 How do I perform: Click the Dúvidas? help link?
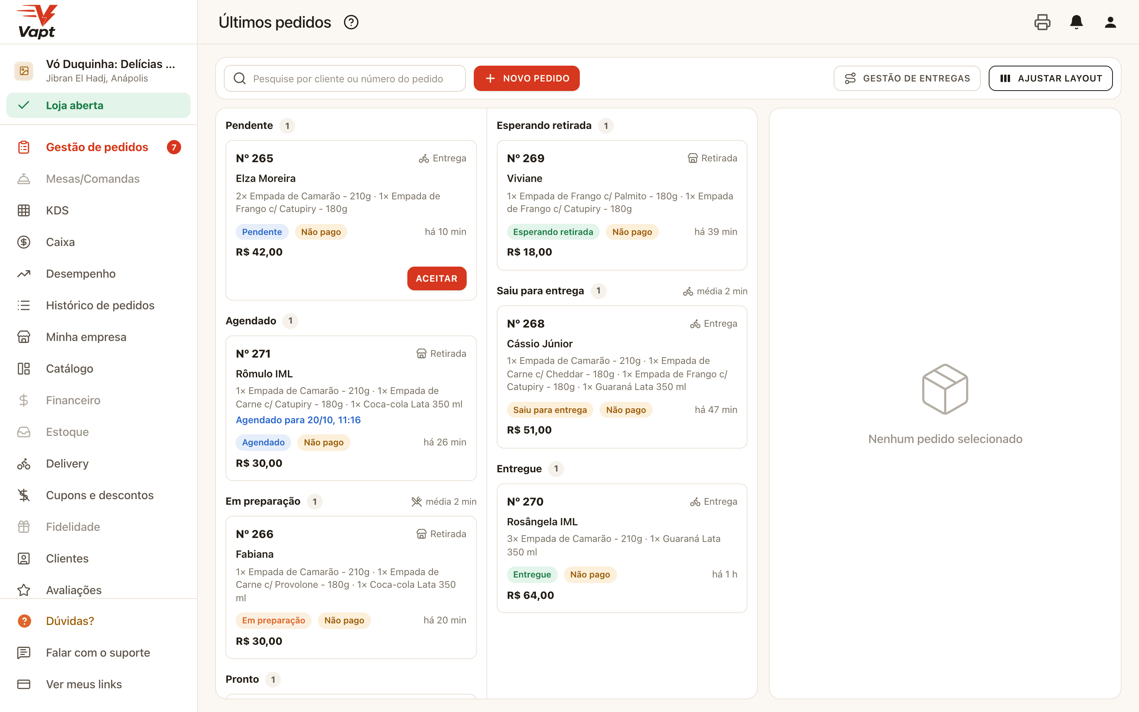98,621
